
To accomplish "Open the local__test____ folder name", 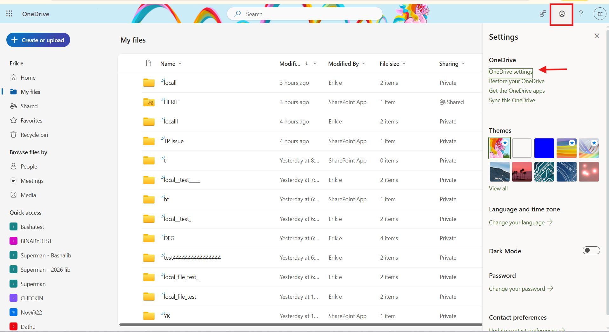I will 182,180.
